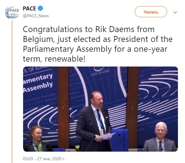Open the PACE profile avatar logo
Image resolution: width=185 pixels, height=163 pixels.
(12, 13)
